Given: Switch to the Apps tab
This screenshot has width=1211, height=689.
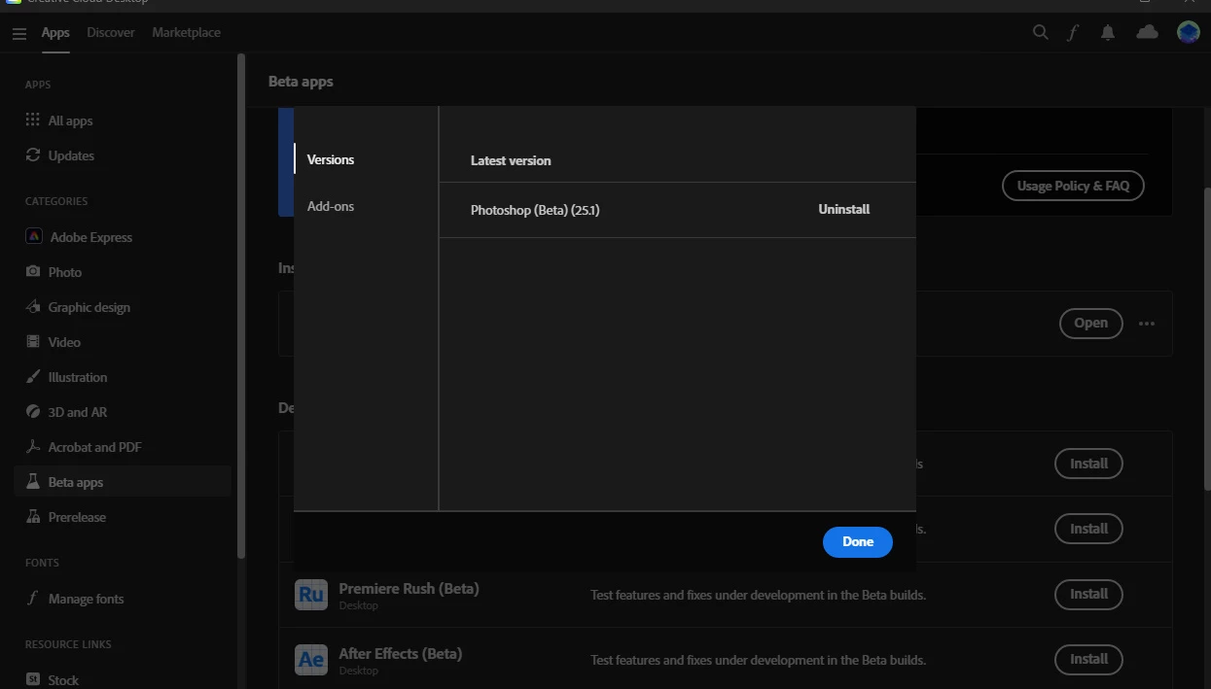Looking at the screenshot, I should (55, 32).
